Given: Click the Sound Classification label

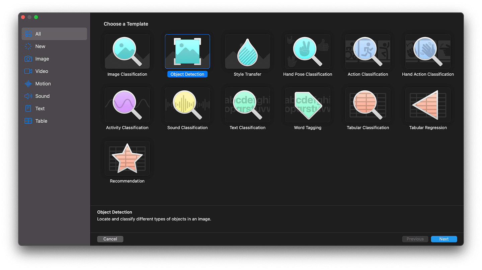Looking at the screenshot, I should (187, 128).
